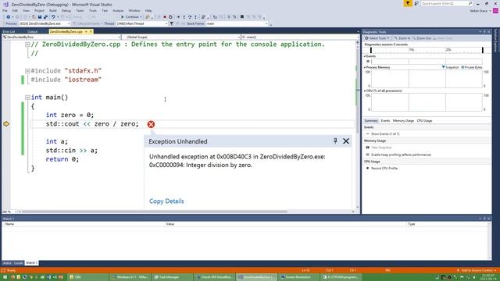Click the Continue debugging button
500x281 pixels.
pyautogui.click(x=131, y=17)
